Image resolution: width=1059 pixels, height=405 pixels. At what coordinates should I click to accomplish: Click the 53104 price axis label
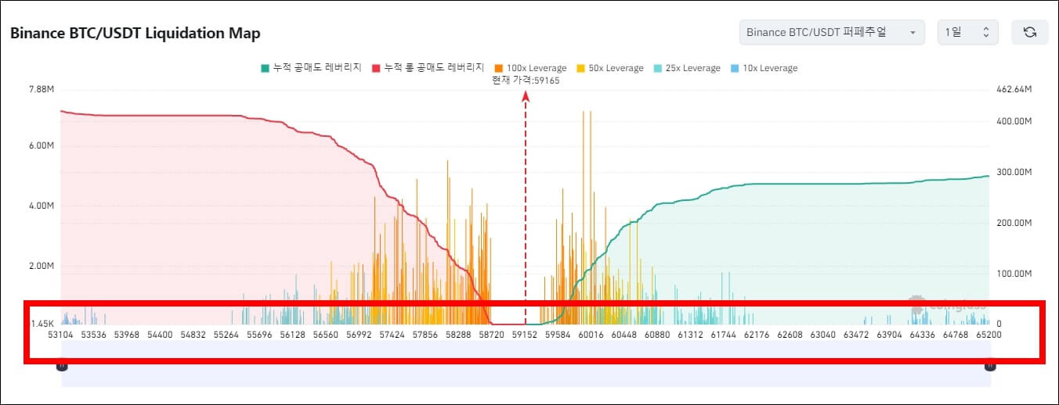click(61, 335)
